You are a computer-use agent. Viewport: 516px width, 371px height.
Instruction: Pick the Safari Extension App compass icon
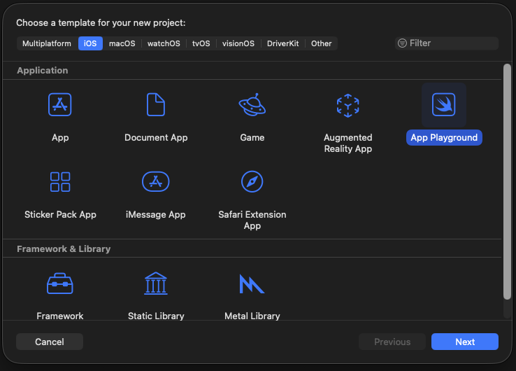pos(252,181)
